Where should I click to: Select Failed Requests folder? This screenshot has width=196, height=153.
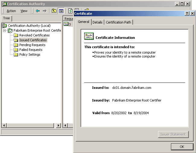30,50
